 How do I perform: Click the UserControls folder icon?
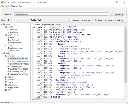(6, 35)
